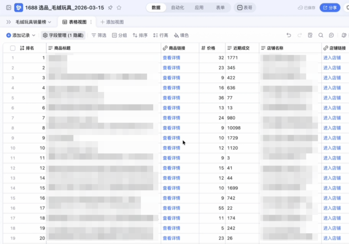Open the search icon in the toolbar
This screenshot has width=349, height=244.
[320, 35]
